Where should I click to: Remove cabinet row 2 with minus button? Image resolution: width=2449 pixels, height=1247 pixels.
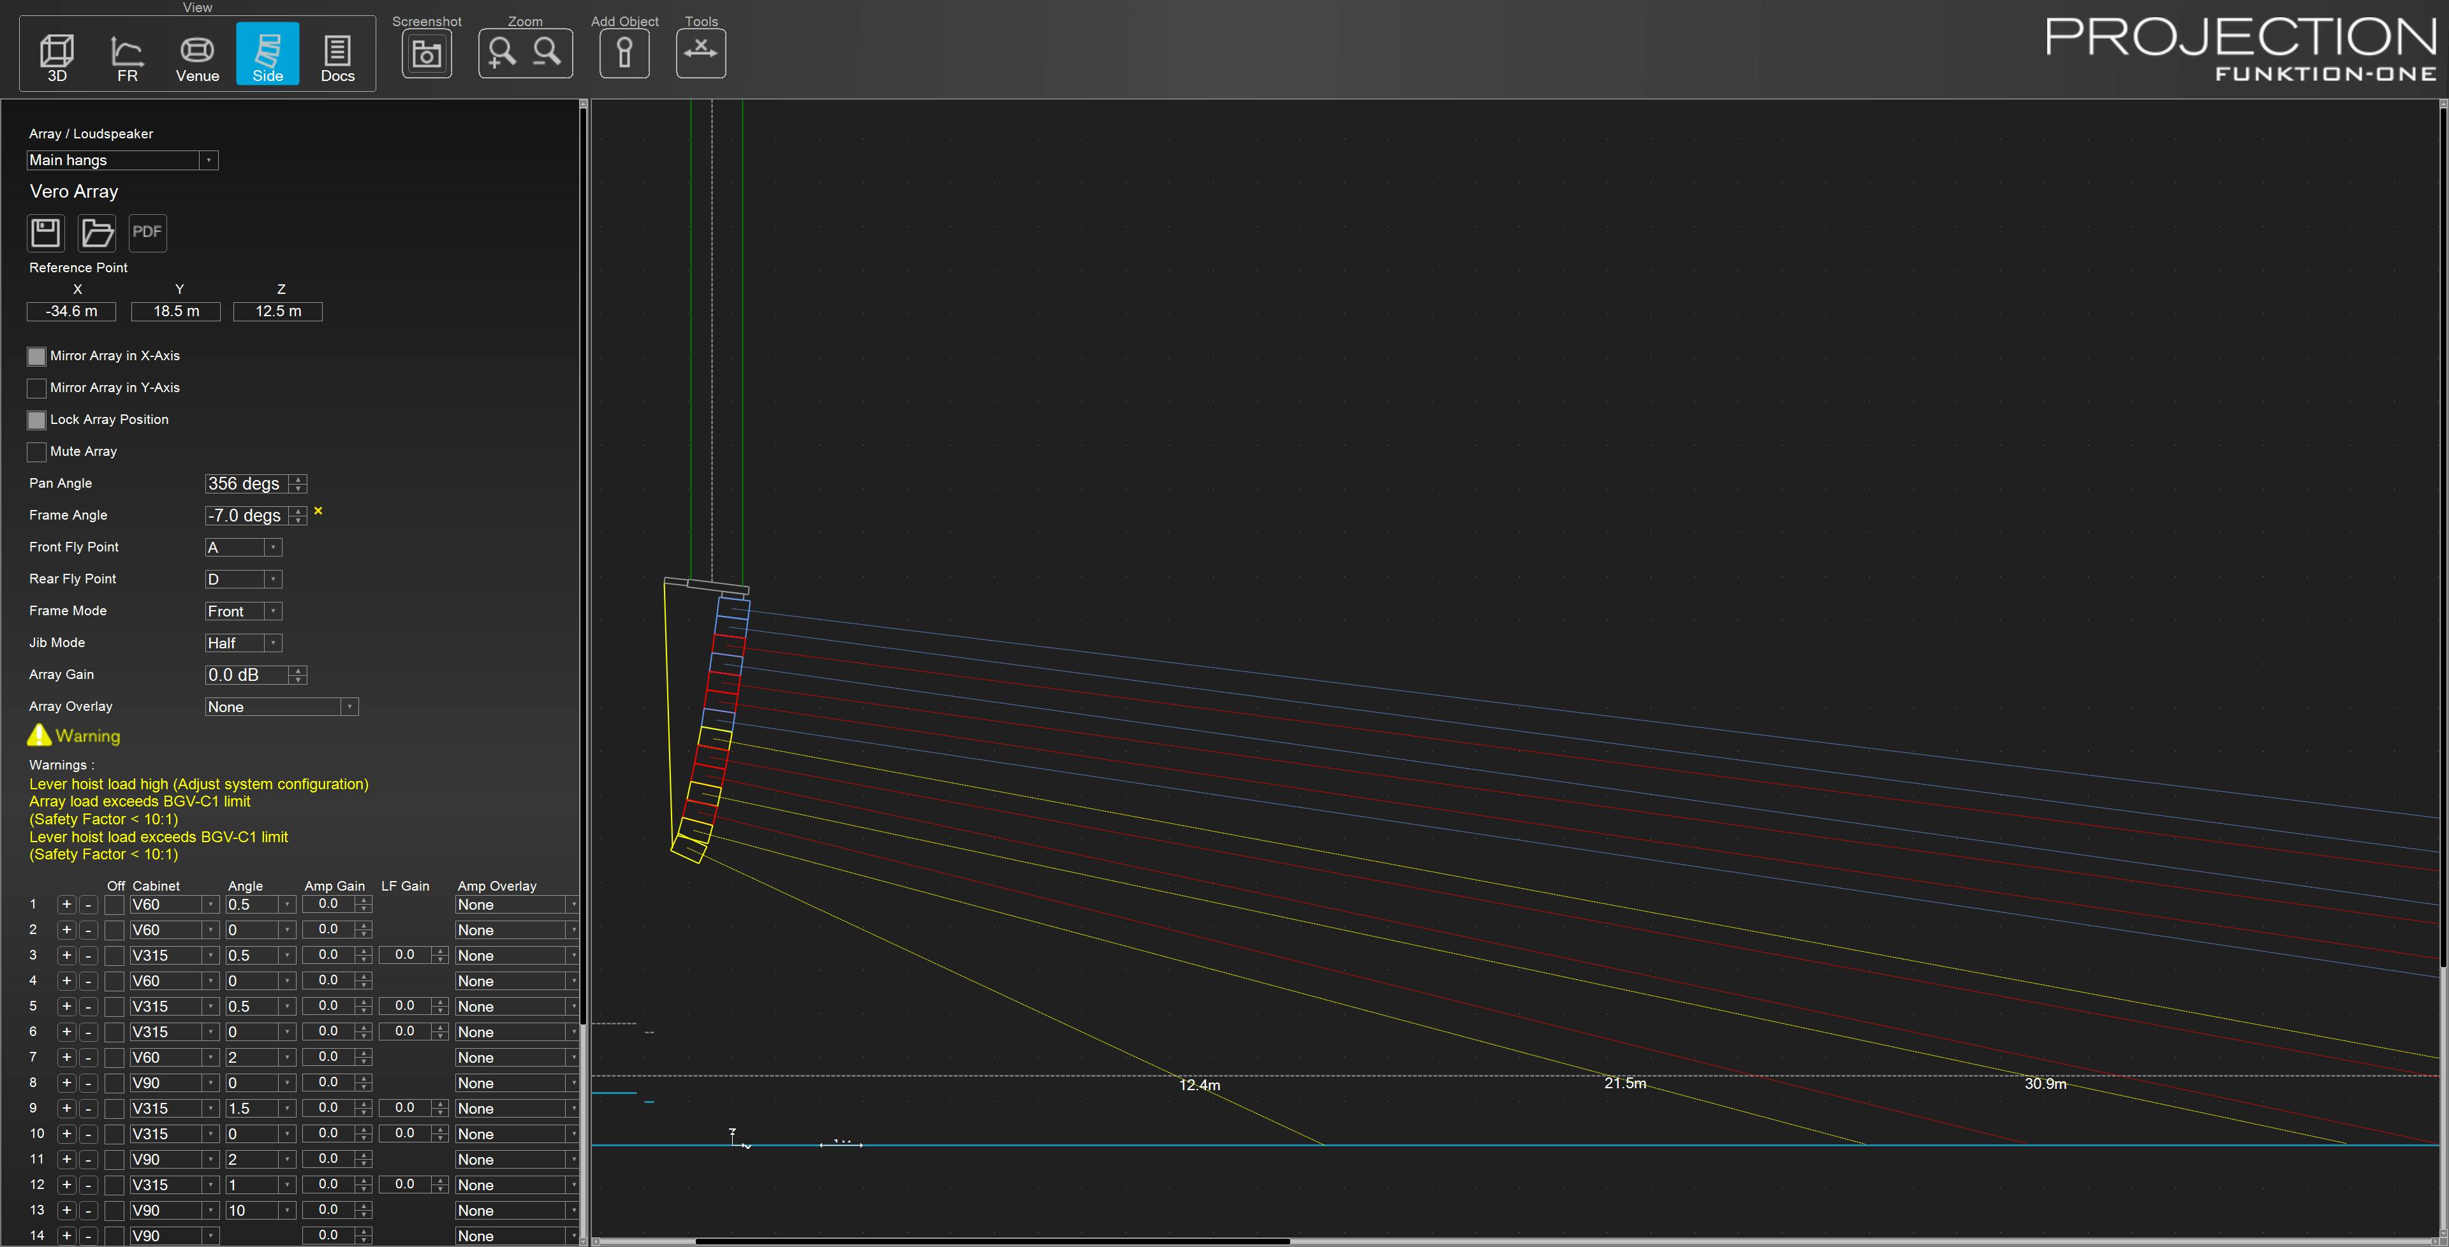pos(87,930)
